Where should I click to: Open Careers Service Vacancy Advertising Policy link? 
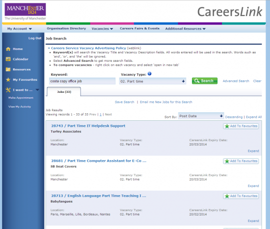coord(88,48)
